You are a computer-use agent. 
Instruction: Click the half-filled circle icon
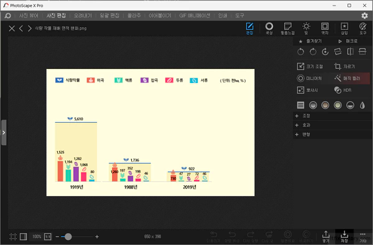[350, 105]
